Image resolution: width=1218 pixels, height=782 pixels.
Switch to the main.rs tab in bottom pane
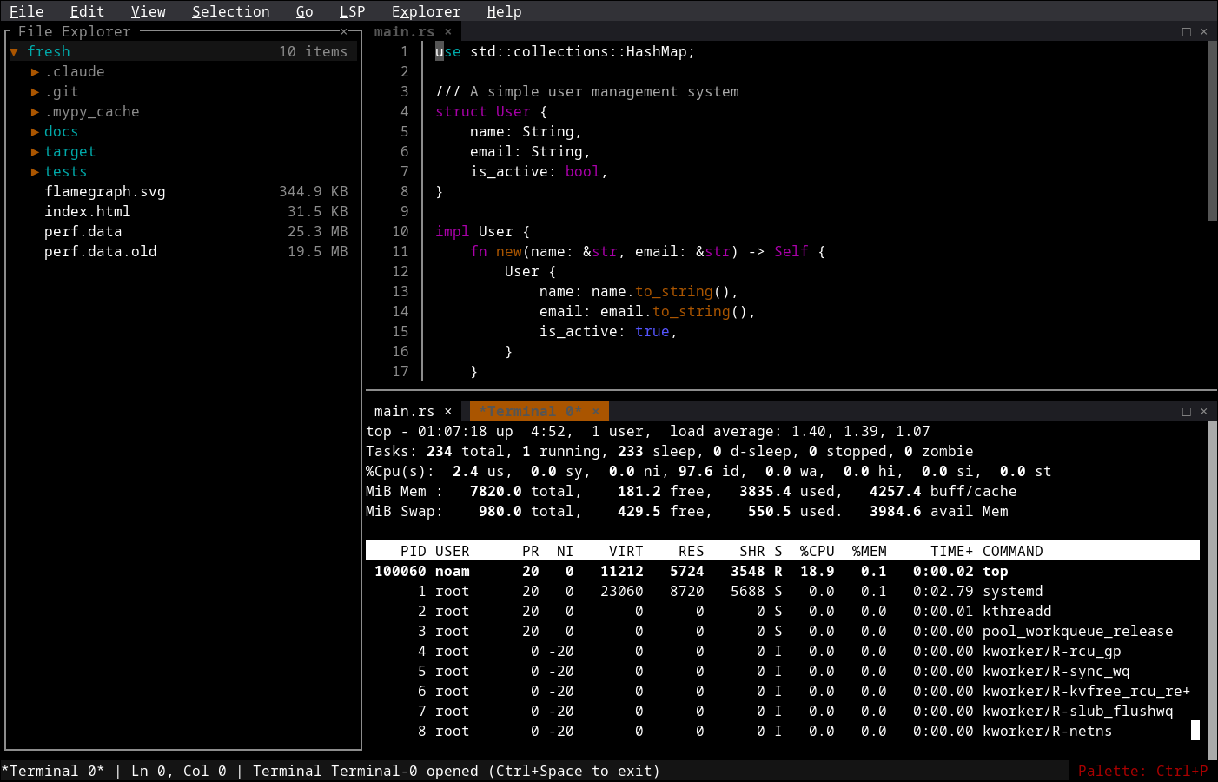point(404,410)
